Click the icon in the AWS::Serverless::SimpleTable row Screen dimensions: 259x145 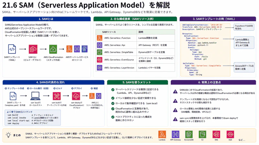point(99,52)
